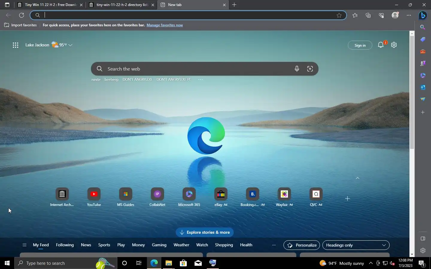Open sidebar Drop paper plane icon

(423, 99)
